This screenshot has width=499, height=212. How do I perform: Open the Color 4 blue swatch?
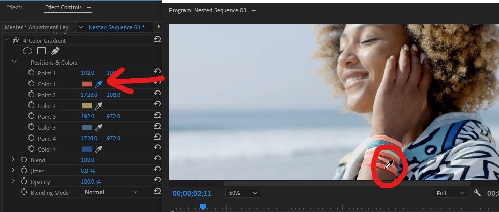tap(87, 149)
